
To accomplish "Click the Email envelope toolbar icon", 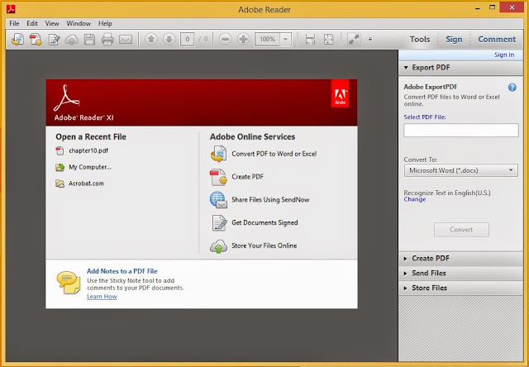I will coord(126,40).
